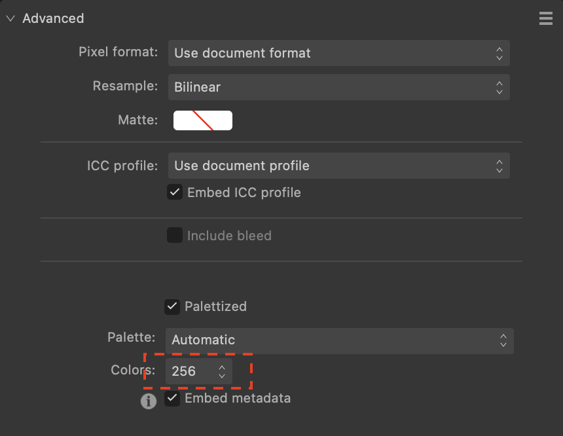Click the Matte color swatch
Screen dimensions: 563x436
[203, 120]
